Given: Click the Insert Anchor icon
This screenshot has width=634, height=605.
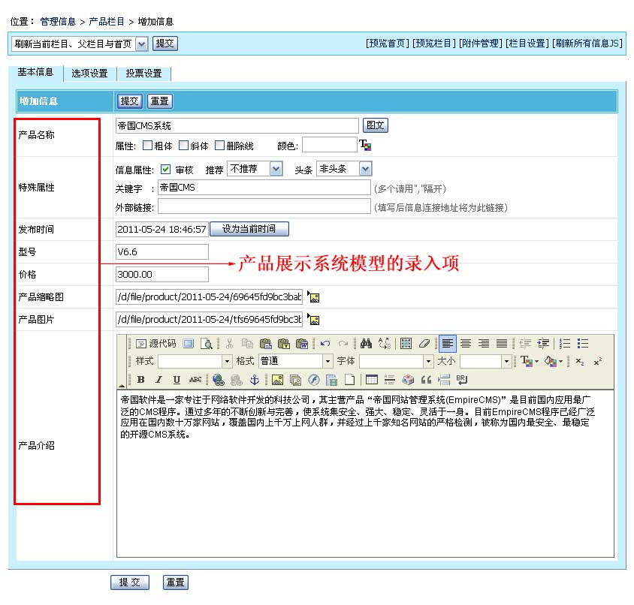Looking at the screenshot, I should [253, 380].
